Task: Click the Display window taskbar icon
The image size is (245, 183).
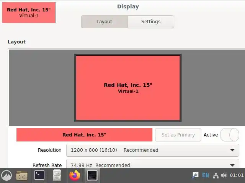Action: (x=92, y=175)
